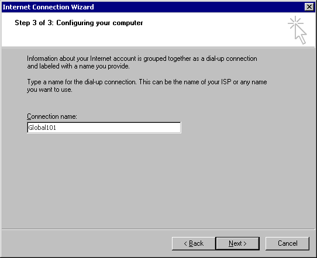The width and height of the screenshot is (317, 258).
Task: Click the Step 3 of 3 heading
Action: pos(79,23)
